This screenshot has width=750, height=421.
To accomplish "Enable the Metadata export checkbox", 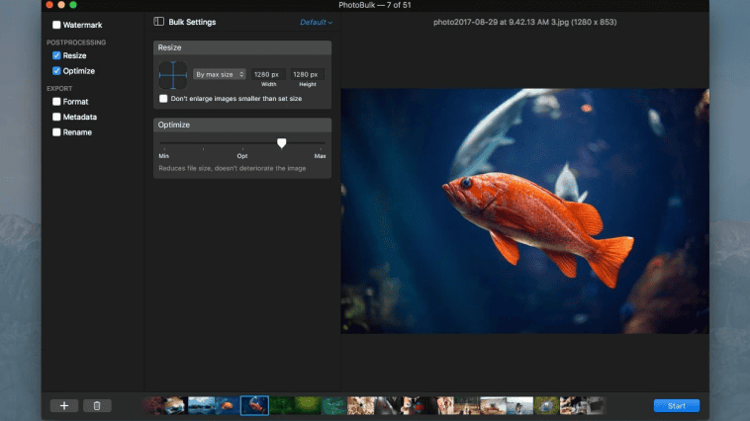I will point(56,117).
